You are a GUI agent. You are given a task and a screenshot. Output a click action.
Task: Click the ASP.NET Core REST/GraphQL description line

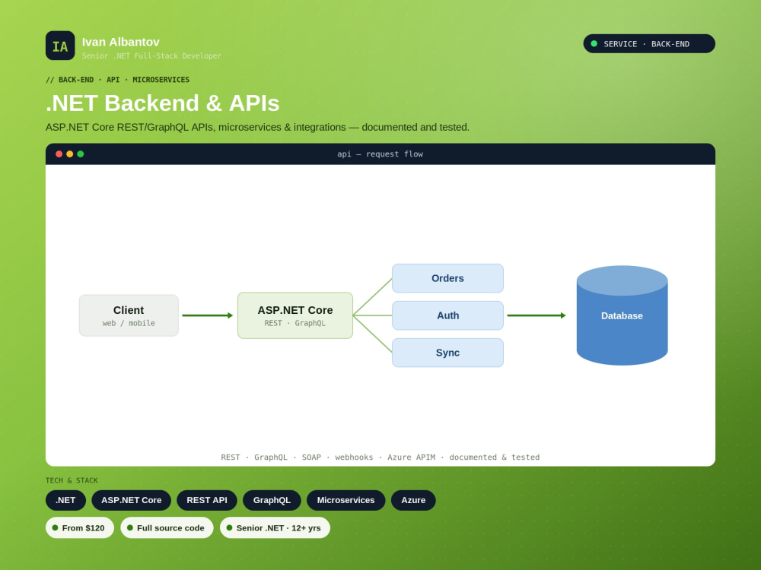click(257, 127)
